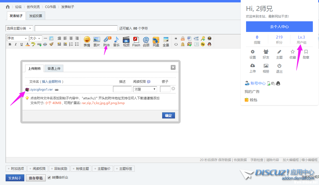Click the font color picker
The image size is (319, 185).
(x=27, y=44)
